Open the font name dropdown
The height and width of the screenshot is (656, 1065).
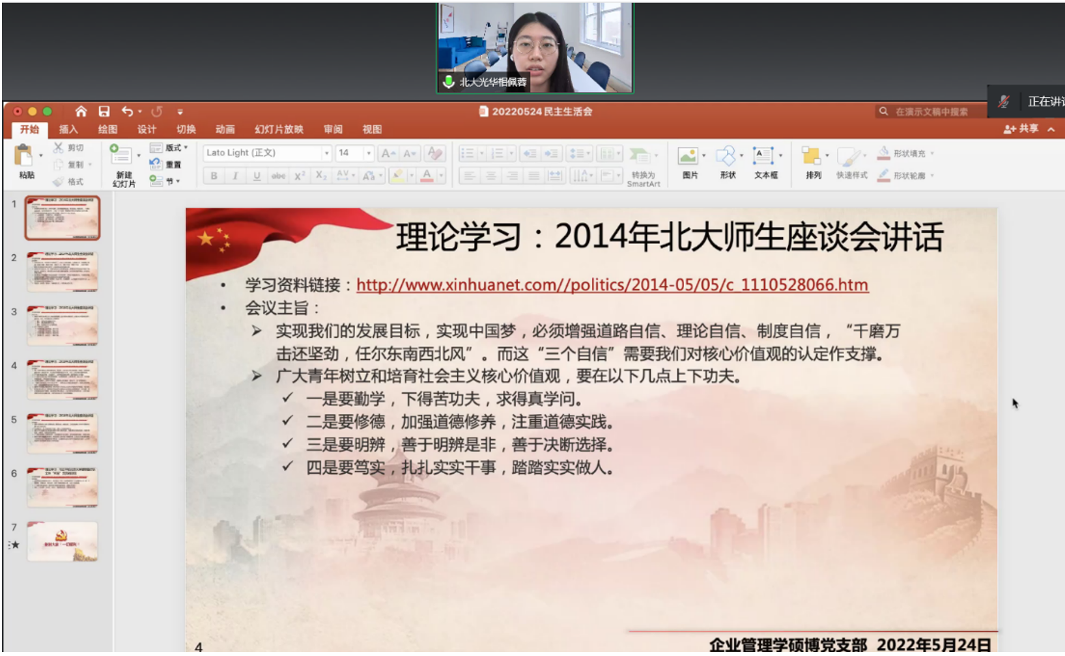click(326, 153)
